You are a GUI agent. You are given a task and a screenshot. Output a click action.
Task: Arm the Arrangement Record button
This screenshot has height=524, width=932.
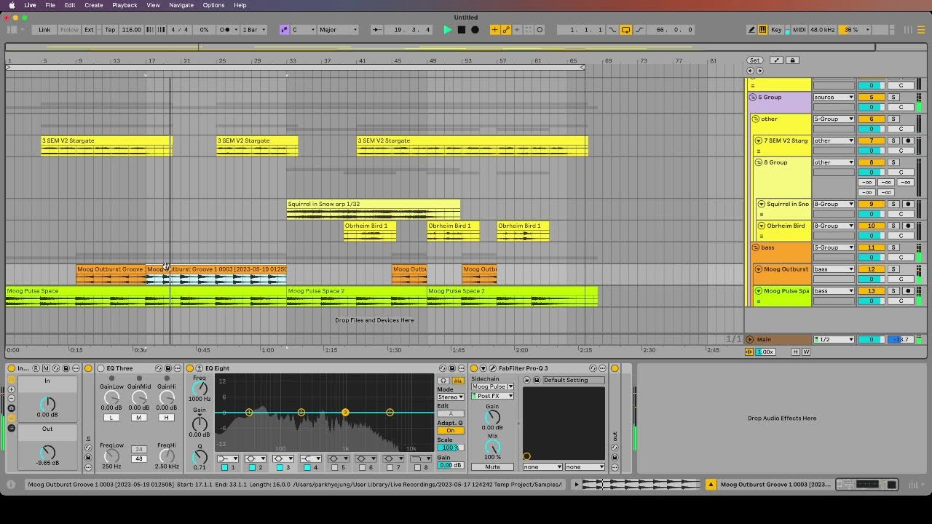pos(475,30)
